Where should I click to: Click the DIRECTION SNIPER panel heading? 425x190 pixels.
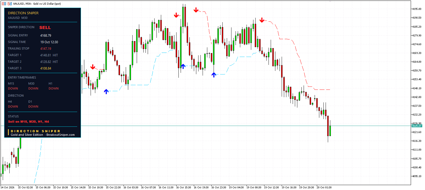[x=23, y=13]
